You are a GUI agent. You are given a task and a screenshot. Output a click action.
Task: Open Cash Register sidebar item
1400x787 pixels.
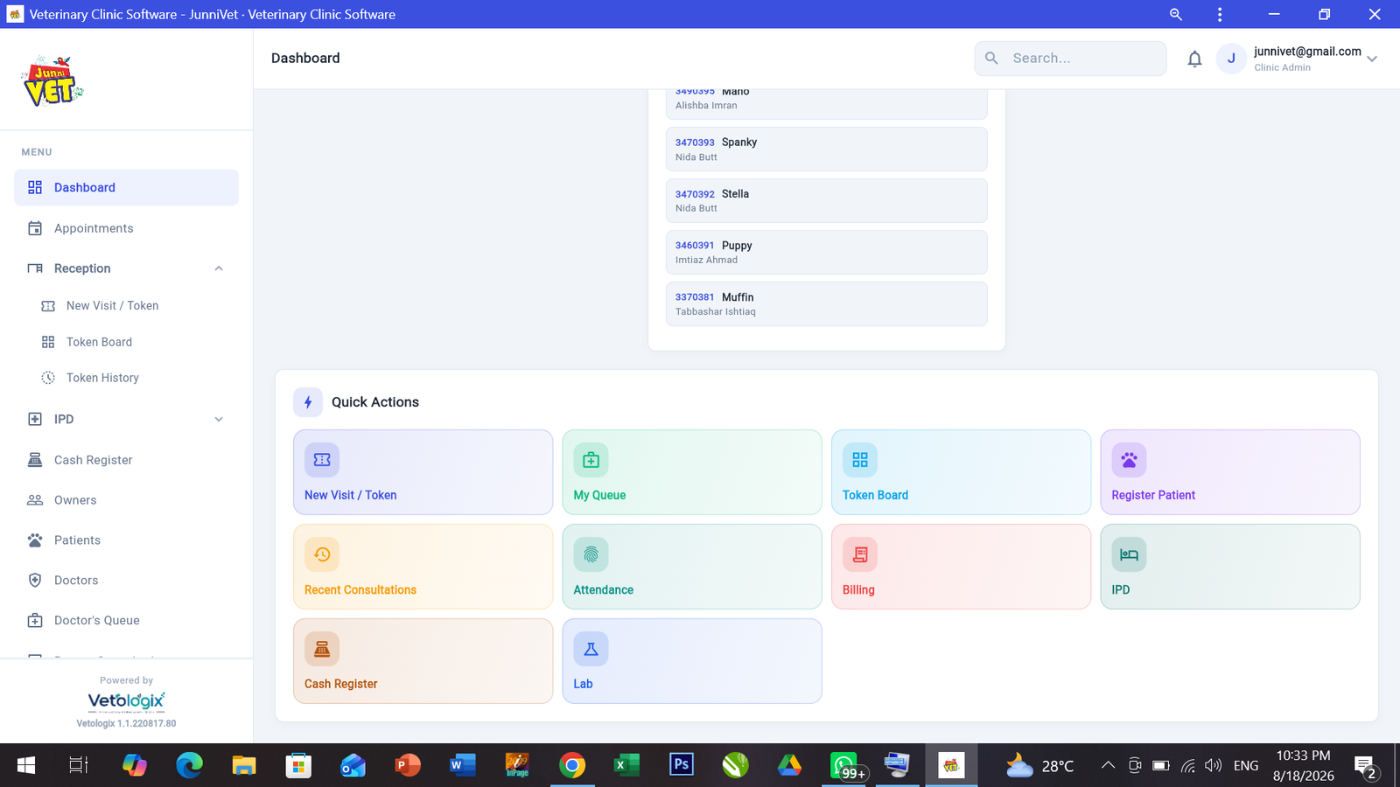click(x=126, y=460)
